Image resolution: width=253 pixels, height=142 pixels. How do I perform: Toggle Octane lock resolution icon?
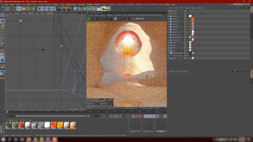coord(111,19)
